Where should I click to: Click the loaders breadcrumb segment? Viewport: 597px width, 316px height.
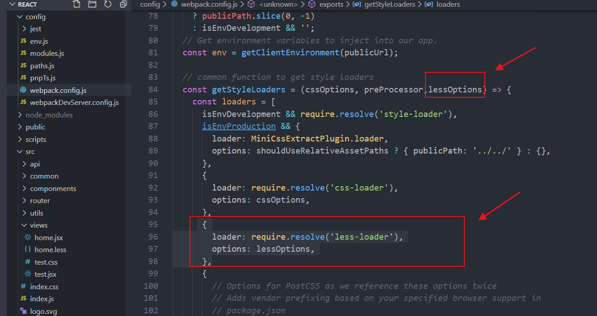pyautogui.click(x=447, y=4)
